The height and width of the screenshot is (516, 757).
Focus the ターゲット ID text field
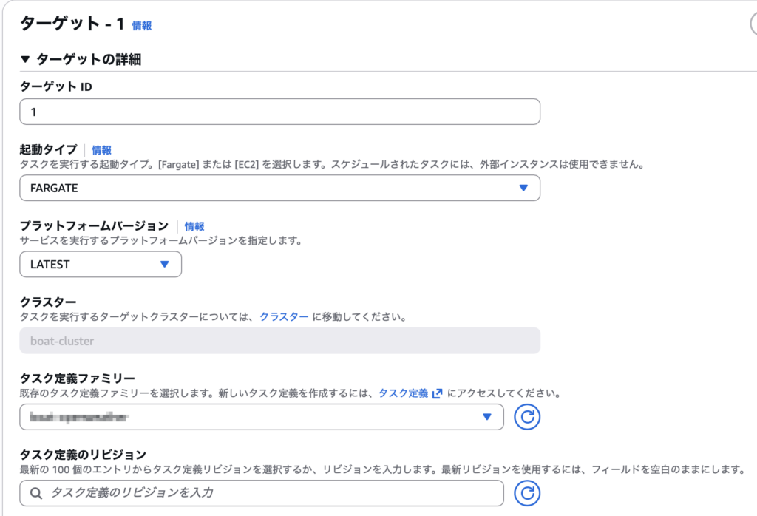279,112
